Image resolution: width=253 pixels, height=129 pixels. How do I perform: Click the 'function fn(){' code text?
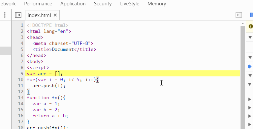coord(46,98)
